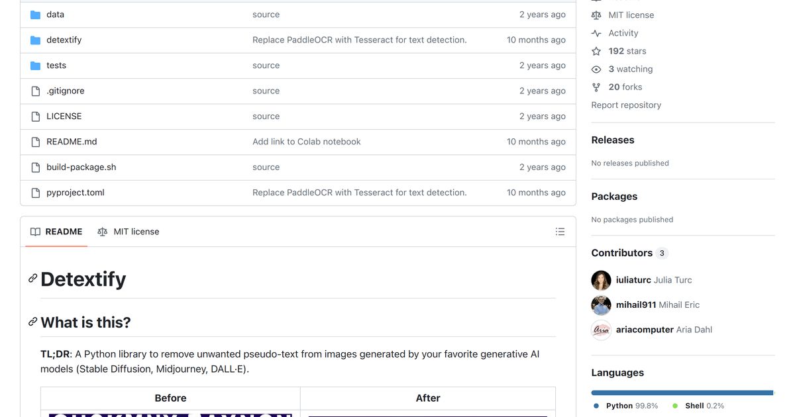
Task: Click the anchor icon beside What is this?
Action: [x=32, y=322]
